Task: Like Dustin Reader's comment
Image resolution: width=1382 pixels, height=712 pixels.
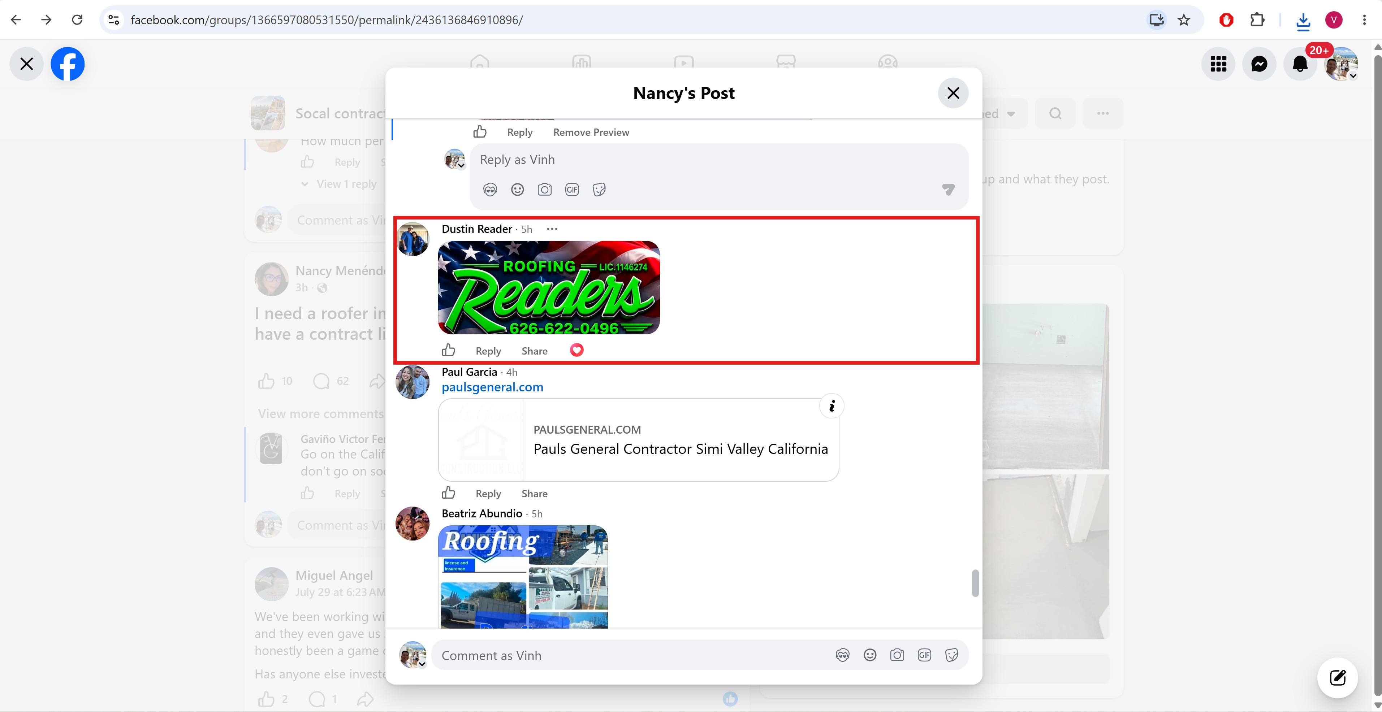Action: pyautogui.click(x=449, y=351)
